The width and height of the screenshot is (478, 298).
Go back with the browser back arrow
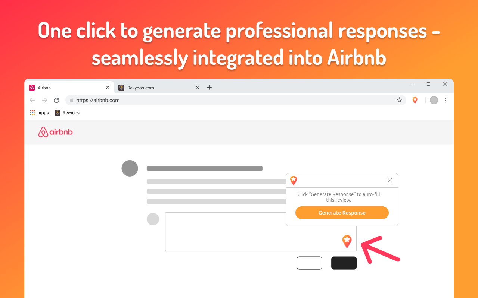(x=32, y=100)
